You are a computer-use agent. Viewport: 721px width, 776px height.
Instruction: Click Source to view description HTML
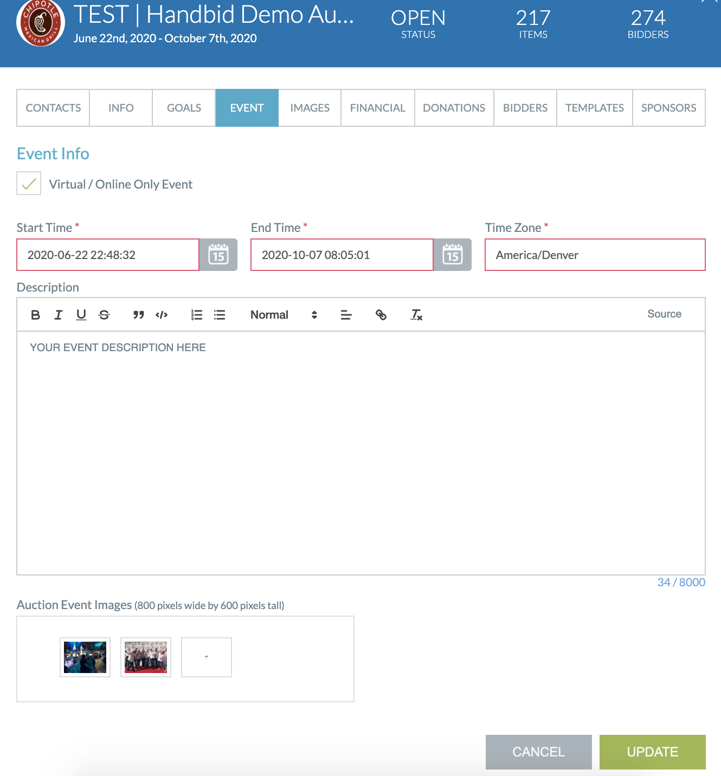pos(664,314)
